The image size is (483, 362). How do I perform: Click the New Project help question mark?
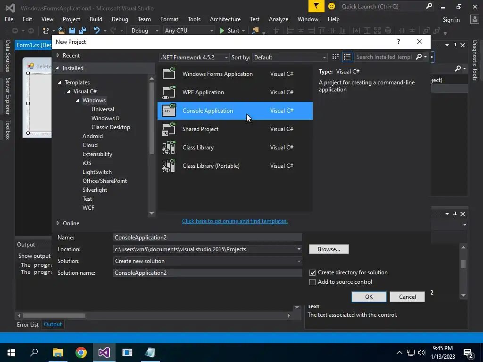tap(398, 41)
